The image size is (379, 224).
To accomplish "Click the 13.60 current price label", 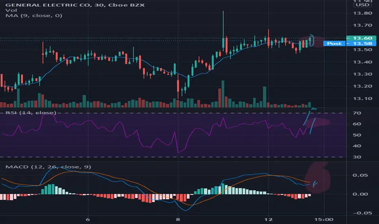I will [361, 38].
